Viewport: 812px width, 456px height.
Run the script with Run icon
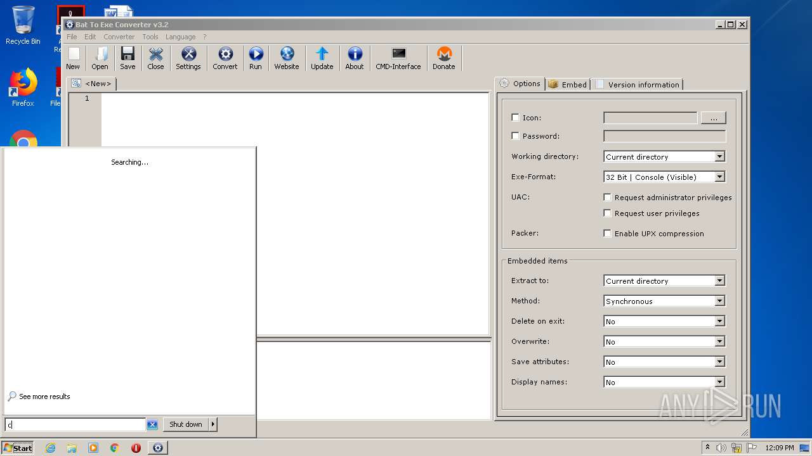point(256,58)
